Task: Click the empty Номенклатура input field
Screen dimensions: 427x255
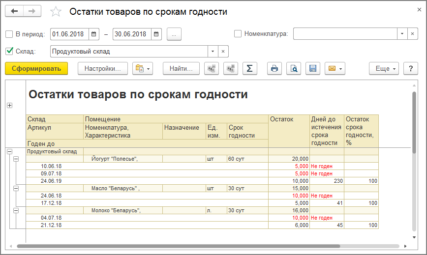Action: [345, 34]
